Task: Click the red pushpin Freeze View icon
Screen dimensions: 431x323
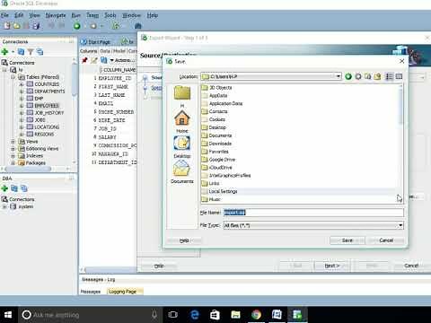Action: (84, 60)
